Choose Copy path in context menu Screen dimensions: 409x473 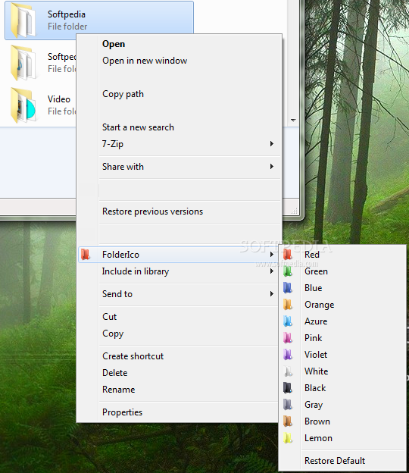click(123, 94)
